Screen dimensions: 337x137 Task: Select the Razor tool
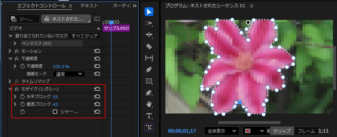149,46
